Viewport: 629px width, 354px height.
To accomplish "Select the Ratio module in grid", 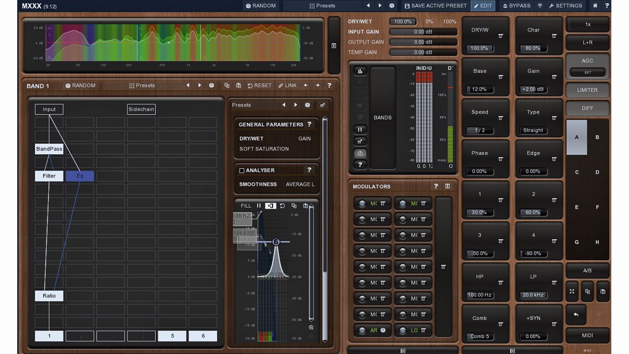I will pos(49,296).
